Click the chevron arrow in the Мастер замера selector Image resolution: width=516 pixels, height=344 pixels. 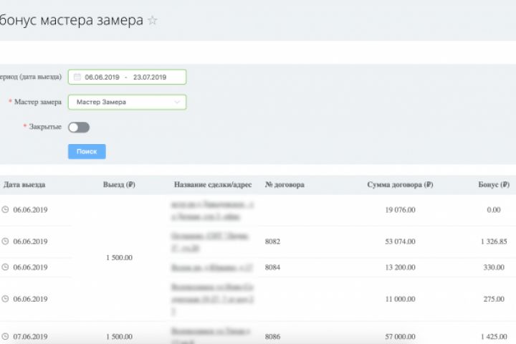176,102
